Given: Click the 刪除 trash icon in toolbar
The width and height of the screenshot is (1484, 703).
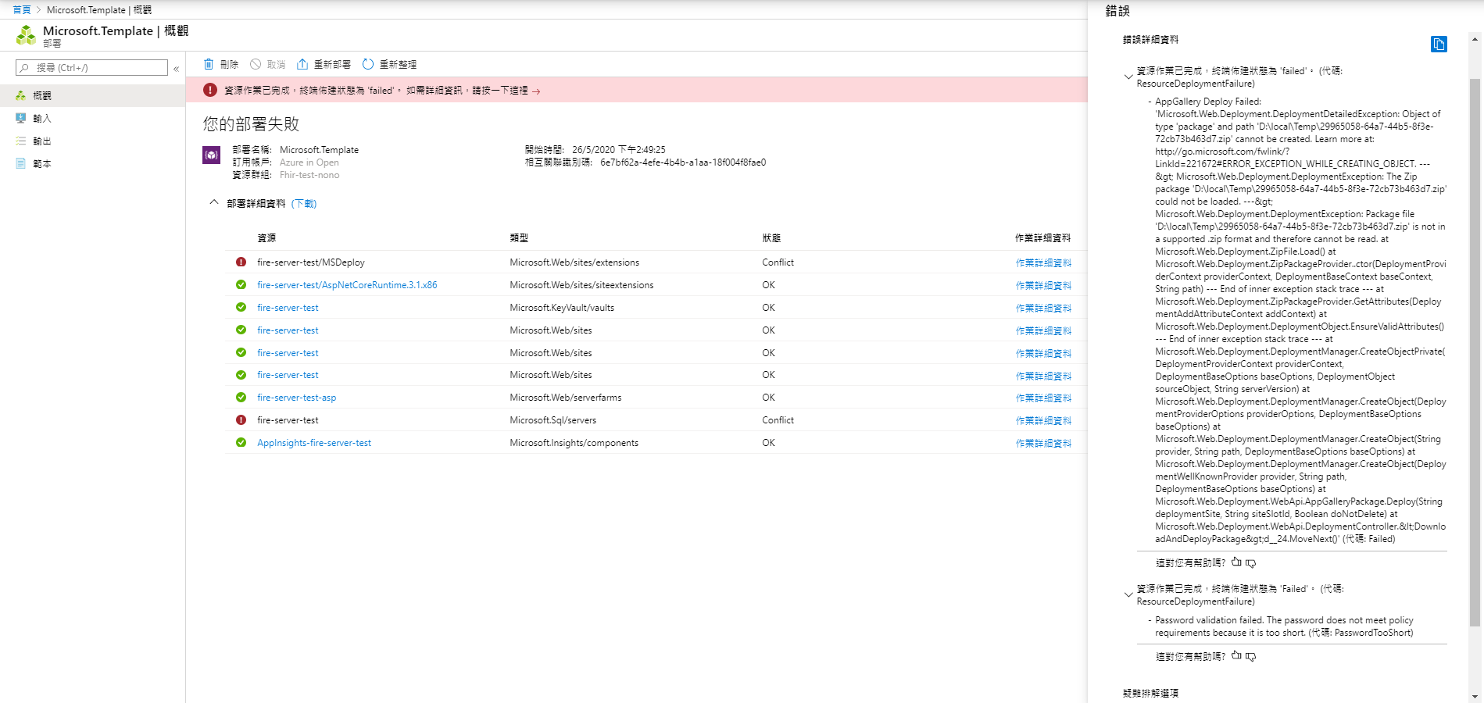Looking at the screenshot, I should pos(209,64).
